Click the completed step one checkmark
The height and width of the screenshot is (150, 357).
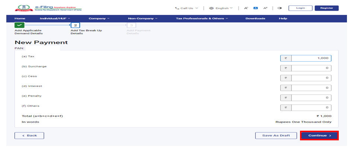(x=19, y=25)
